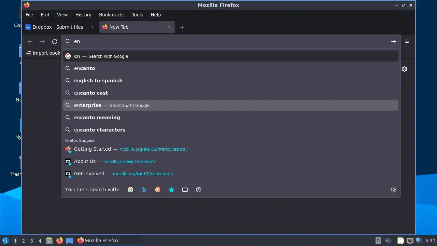This screenshot has width=437, height=246.
Task: Choose the 'encanto' search suggestion
Action: click(x=231, y=68)
